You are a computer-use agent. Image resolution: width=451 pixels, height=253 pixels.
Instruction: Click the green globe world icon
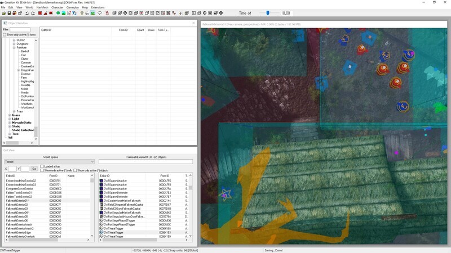[58, 13]
